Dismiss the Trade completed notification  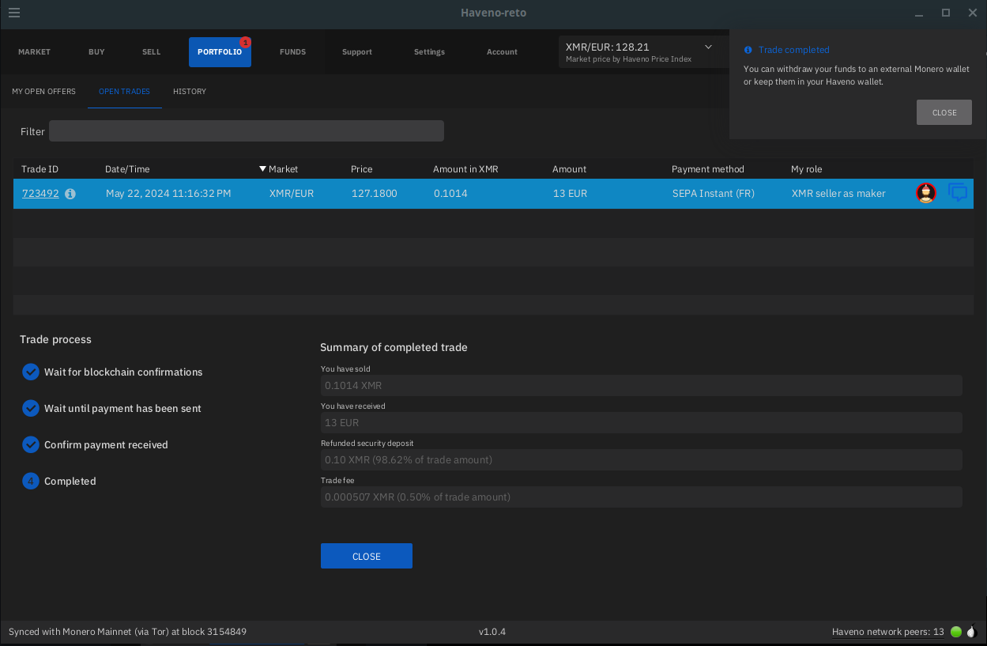944,112
